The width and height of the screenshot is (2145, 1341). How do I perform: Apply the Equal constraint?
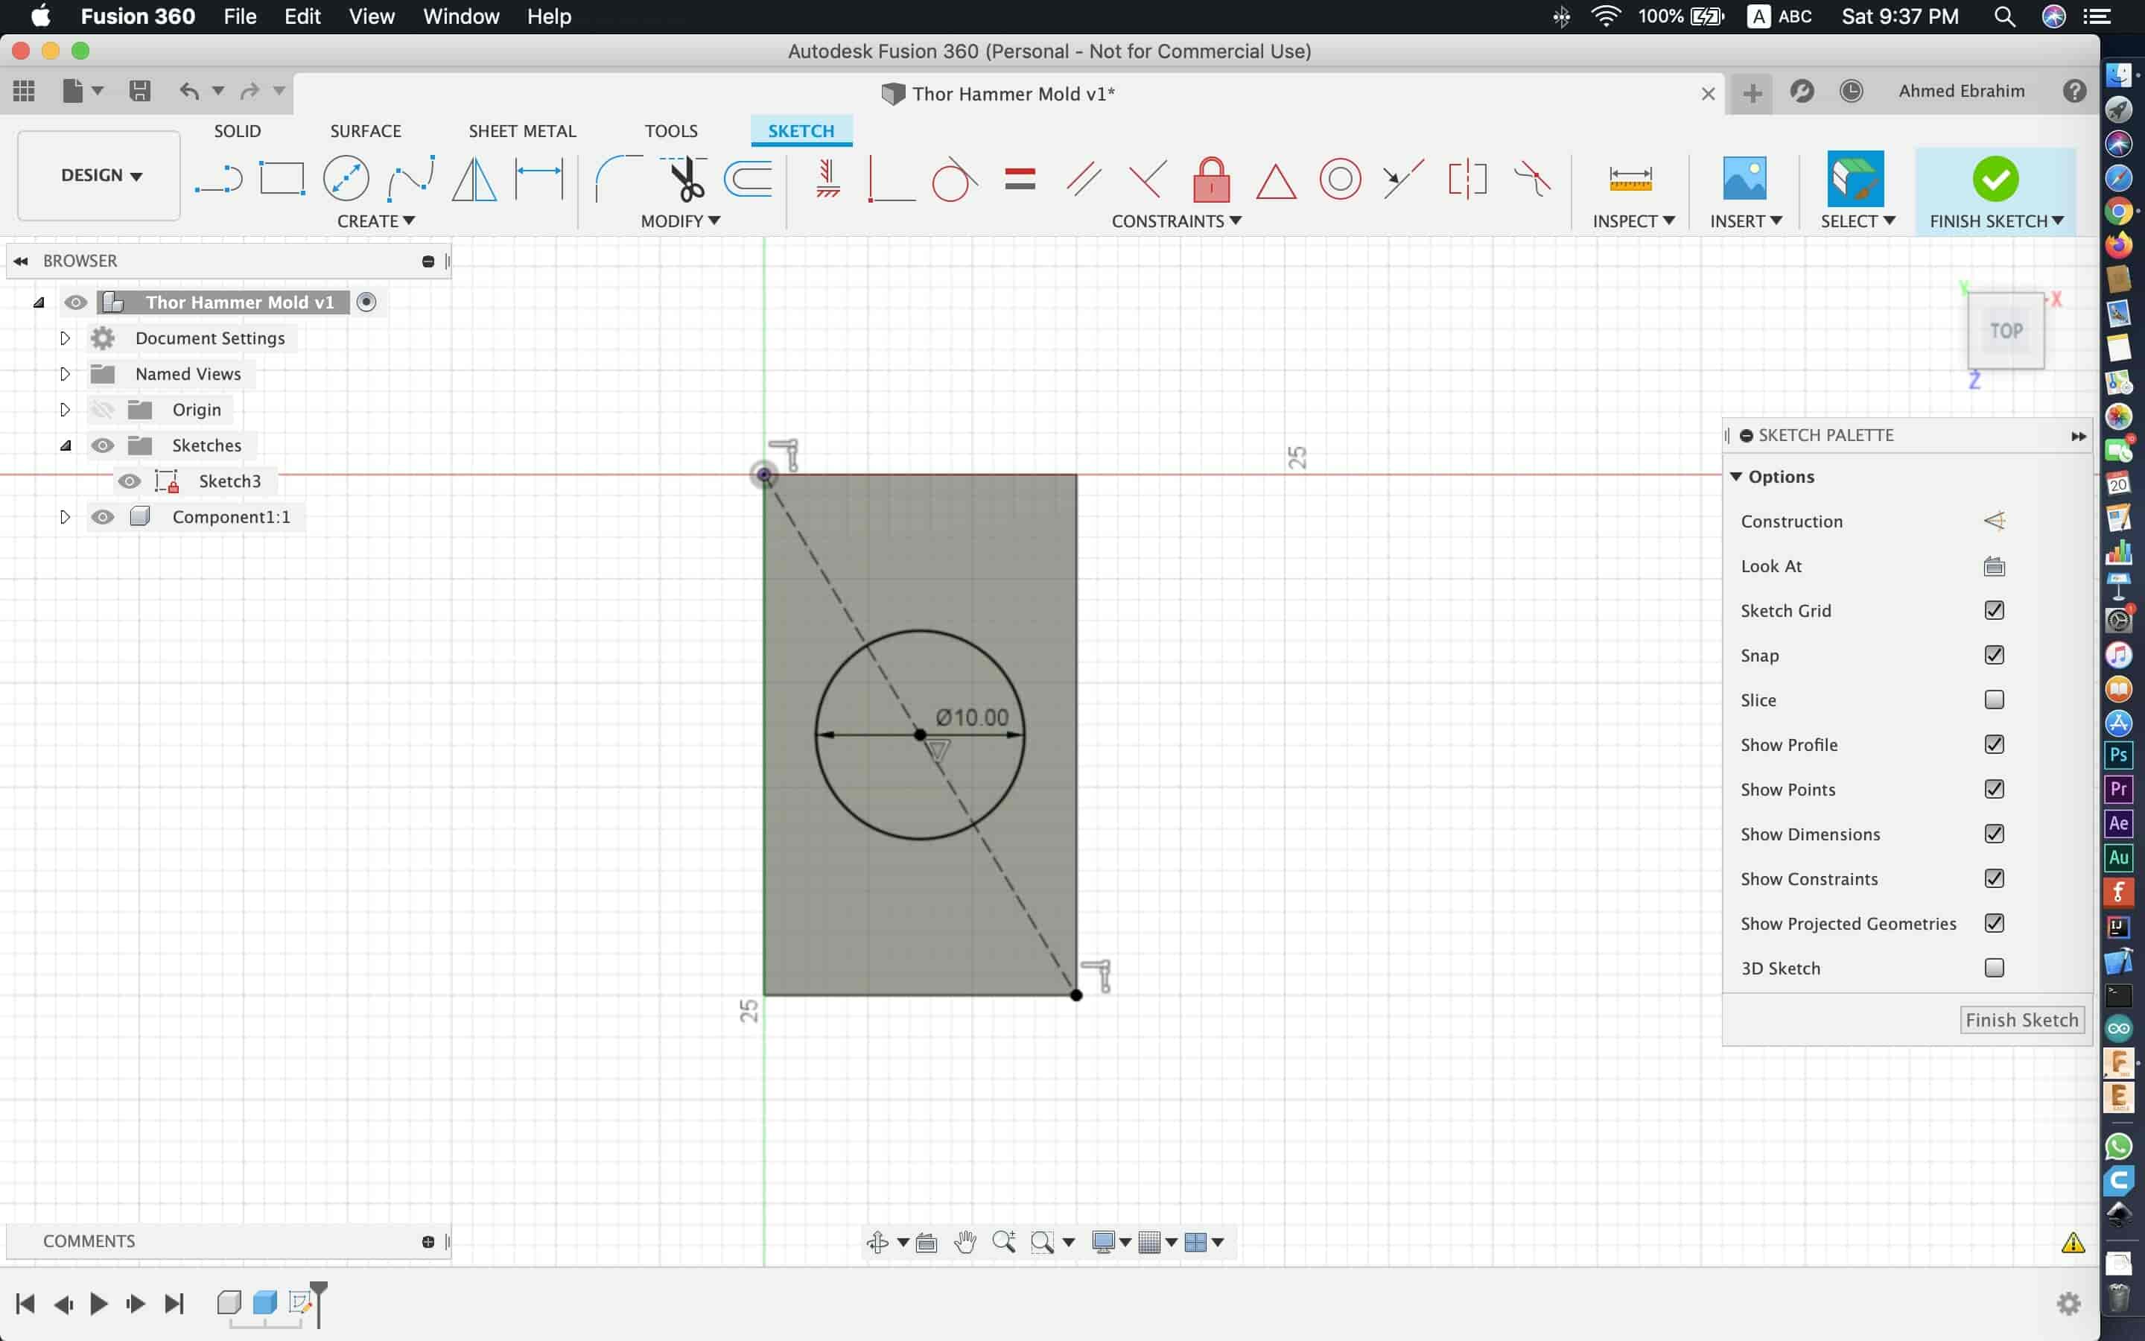[1020, 179]
